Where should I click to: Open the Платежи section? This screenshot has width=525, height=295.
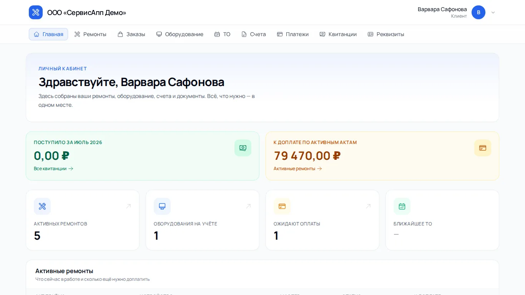pyautogui.click(x=292, y=34)
